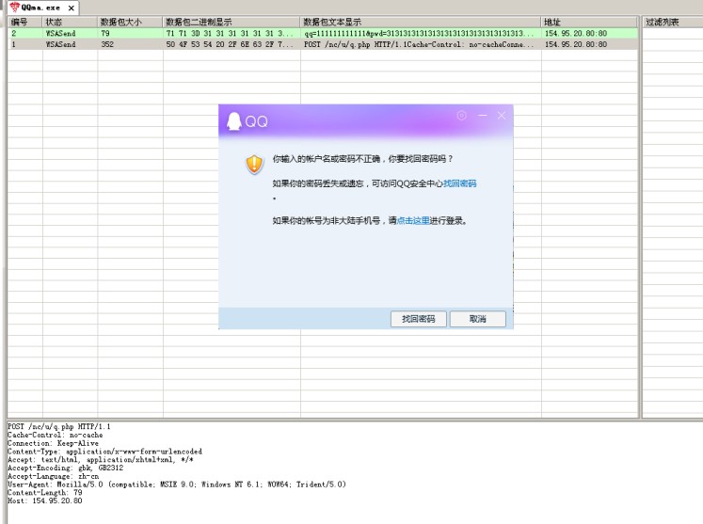Click the 过滤列表 panel header
The height and width of the screenshot is (524, 703).
click(673, 22)
